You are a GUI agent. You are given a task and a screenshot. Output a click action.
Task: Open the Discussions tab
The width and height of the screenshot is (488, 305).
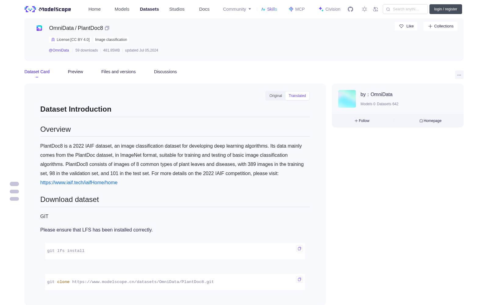click(165, 72)
